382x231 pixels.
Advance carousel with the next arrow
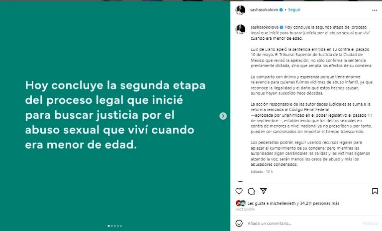[x=223, y=116]
